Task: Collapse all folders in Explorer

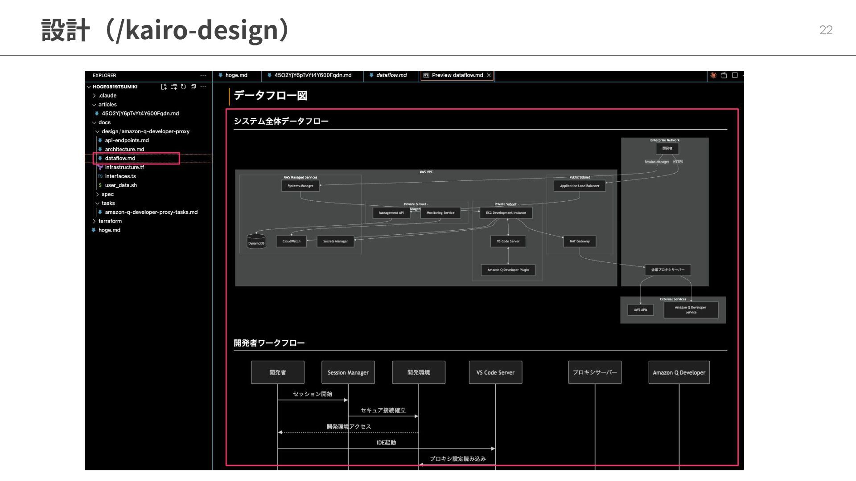Action: click(193, 87)
